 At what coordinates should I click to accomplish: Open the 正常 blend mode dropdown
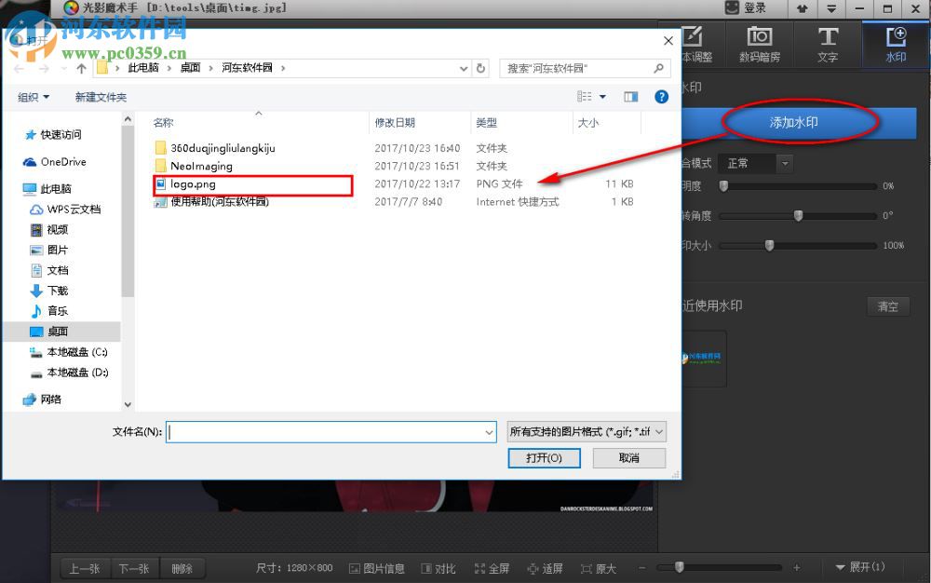754,163
